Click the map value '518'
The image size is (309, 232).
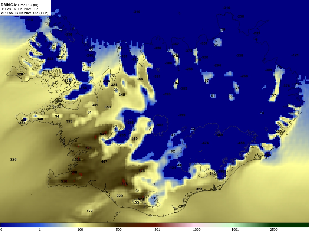pyautogui.click(x=125, y=184)
